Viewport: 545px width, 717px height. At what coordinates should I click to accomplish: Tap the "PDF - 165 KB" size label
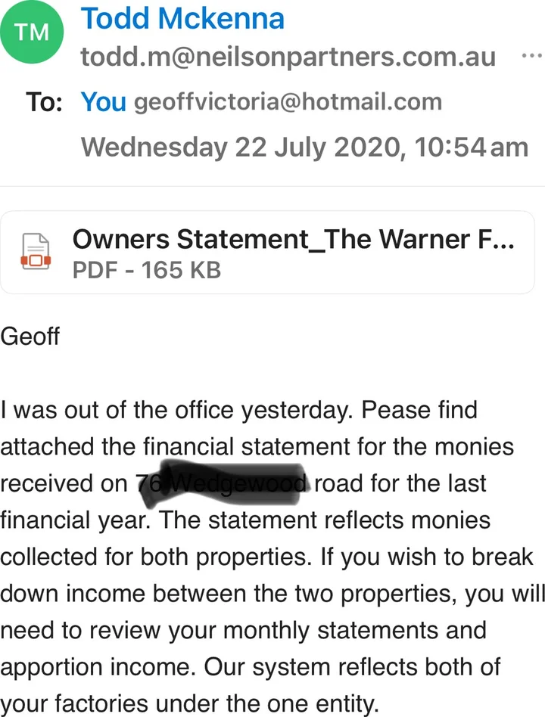pos(147,269)
